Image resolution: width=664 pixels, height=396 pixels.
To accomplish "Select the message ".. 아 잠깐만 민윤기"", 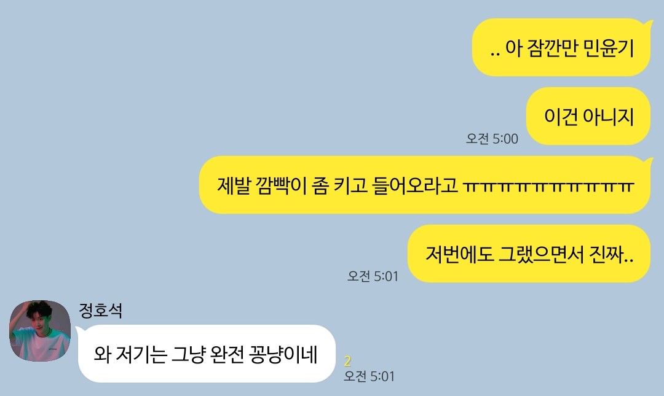I will point(561,47).
